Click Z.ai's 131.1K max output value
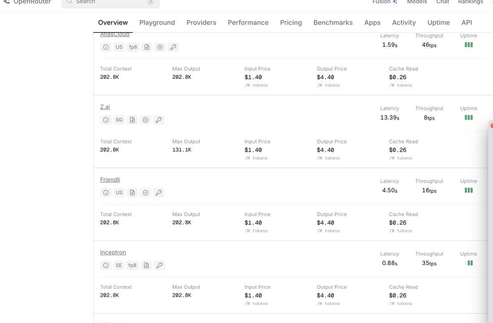Viewport: 493px width, 323px height. pyautogui.click(x=182, y=150)
